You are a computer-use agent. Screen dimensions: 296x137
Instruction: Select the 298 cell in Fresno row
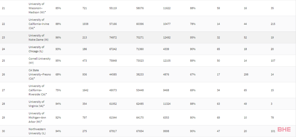pos(246,74)
